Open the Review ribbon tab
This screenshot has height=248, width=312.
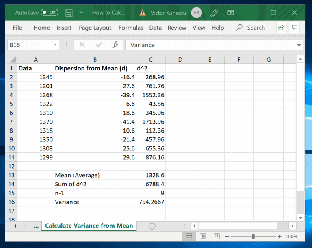click(x=177, y=28)
